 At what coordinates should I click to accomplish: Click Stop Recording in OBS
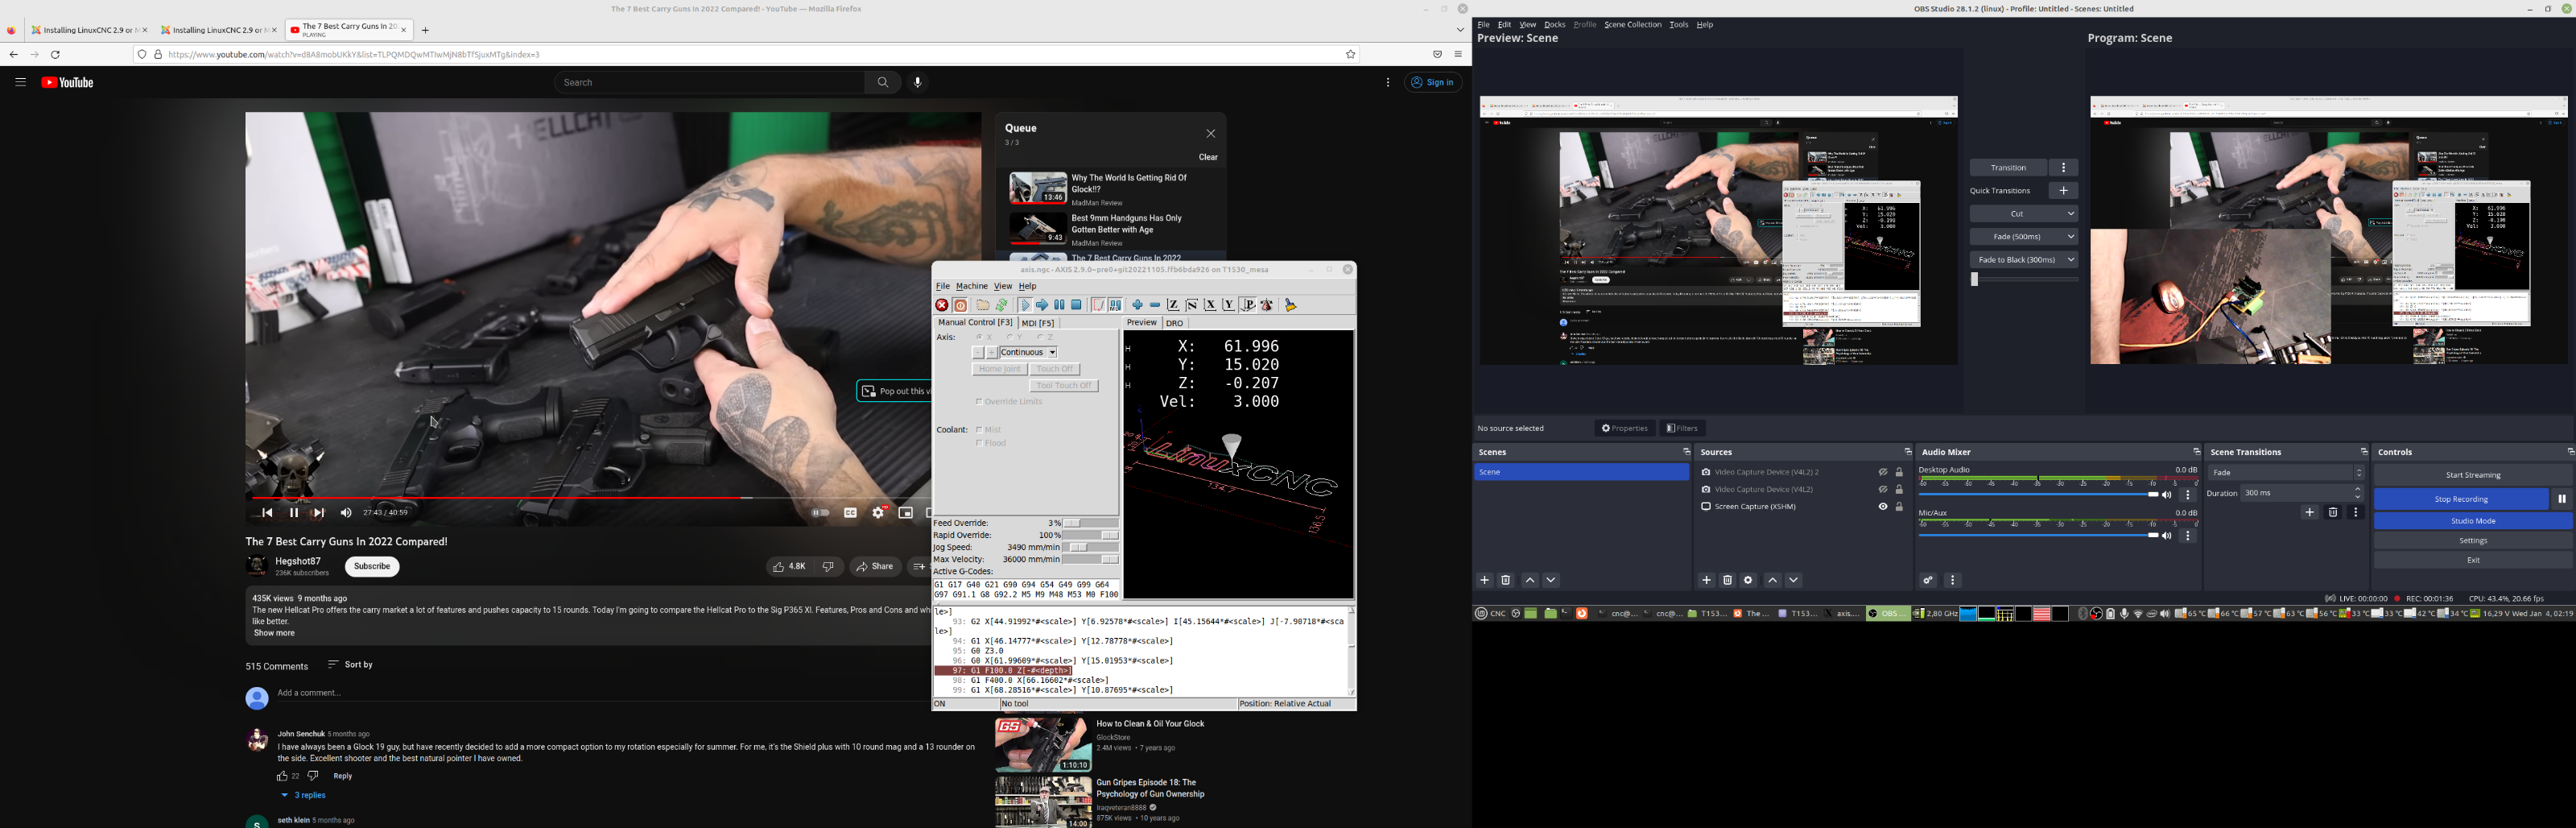coord(2461,499)
